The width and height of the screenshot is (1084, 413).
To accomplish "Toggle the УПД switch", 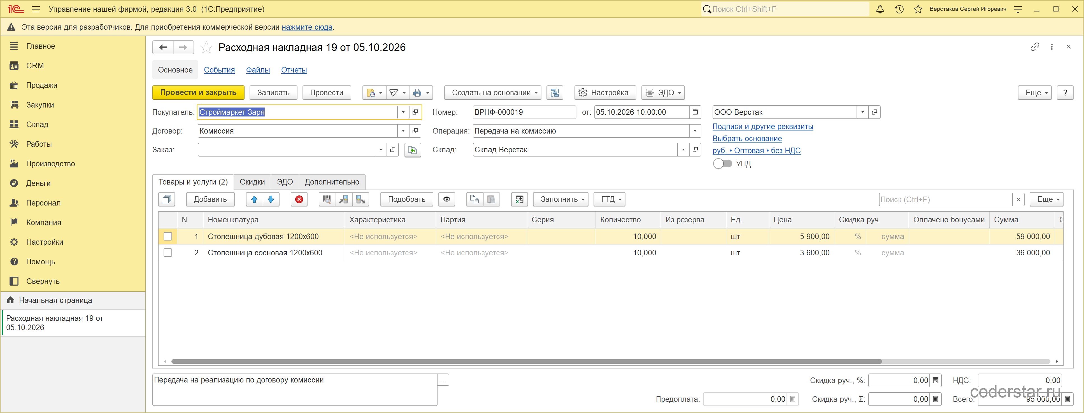I will 722,164.
